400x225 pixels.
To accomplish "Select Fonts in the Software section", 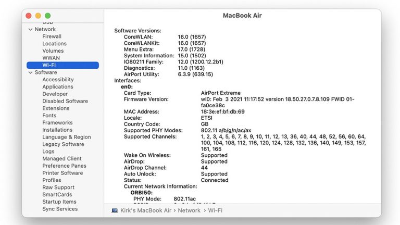I will 49,116.
